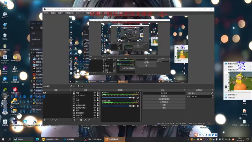The image size is (252, 142).
Task: Undock the 来源 panel with its header icon
Action: pyautogui.click(x=99, y=90)
